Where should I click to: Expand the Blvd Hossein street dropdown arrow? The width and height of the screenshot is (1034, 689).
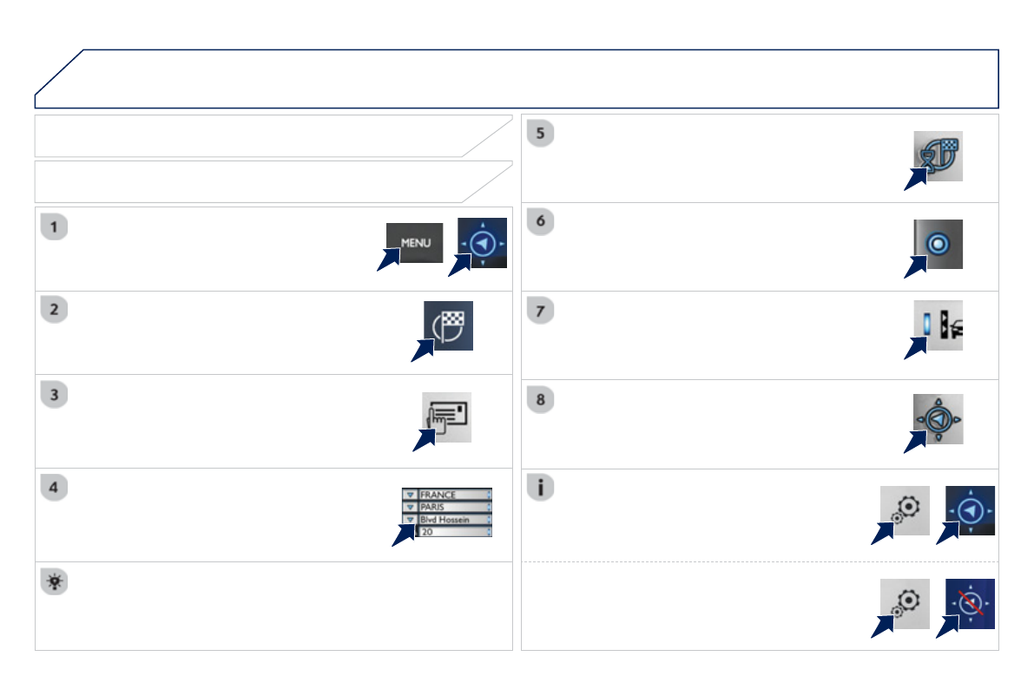click(x=410, y=519)
